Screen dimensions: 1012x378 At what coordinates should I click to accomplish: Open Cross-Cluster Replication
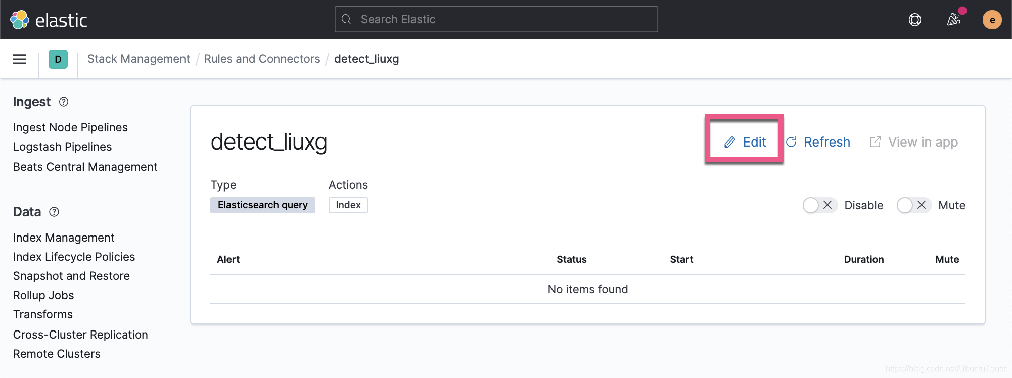click(x=80, y=335)
